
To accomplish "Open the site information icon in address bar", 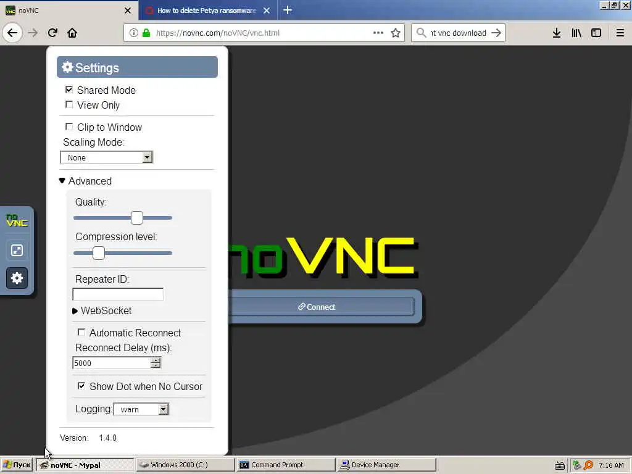I will 134,33.
